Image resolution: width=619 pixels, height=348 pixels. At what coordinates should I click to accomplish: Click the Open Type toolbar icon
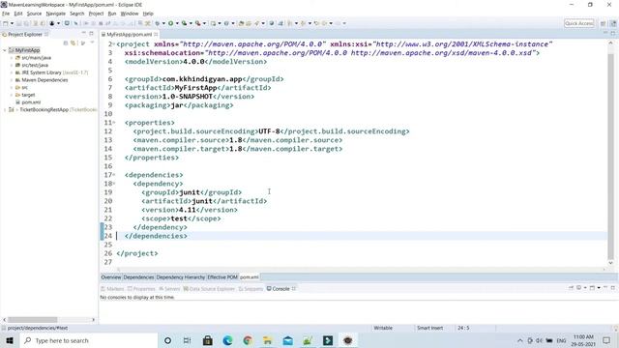click(241, 23)
